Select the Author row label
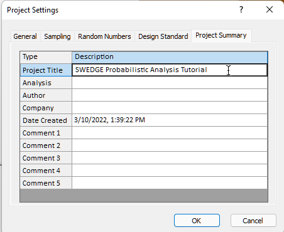Screen dimensions: 284x232 [x=46, y=95]
